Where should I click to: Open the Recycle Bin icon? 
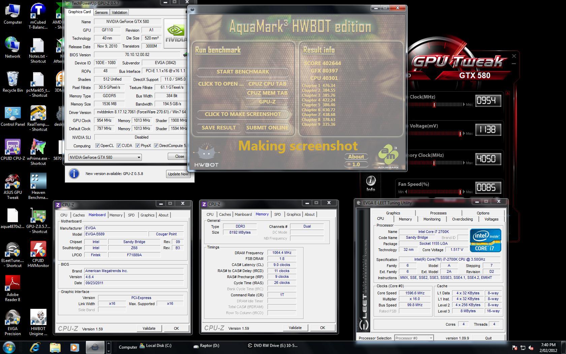[x=13, y=82]
